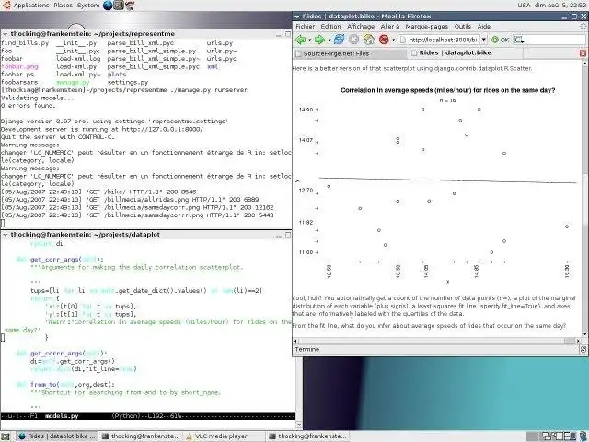Click the Firefox activity throbber icon
The width and height of the screenshot is (589, 442).
pos(583,27)
